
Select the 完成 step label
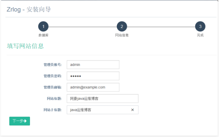(x=200, y=35)
